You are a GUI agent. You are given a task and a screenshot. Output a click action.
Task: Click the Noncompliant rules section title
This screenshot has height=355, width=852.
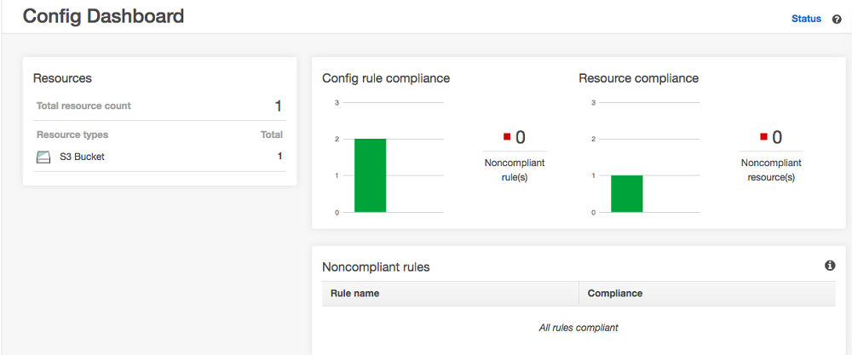click(376, 266)
